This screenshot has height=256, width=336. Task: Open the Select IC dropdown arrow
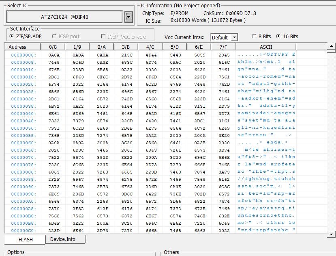click(128, 17)
